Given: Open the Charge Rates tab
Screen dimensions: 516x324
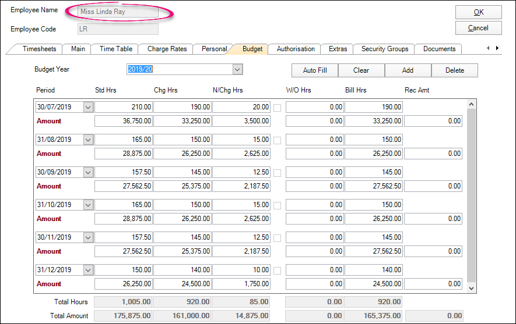Looking at the screenshot, I should click(x=166, y=49).
